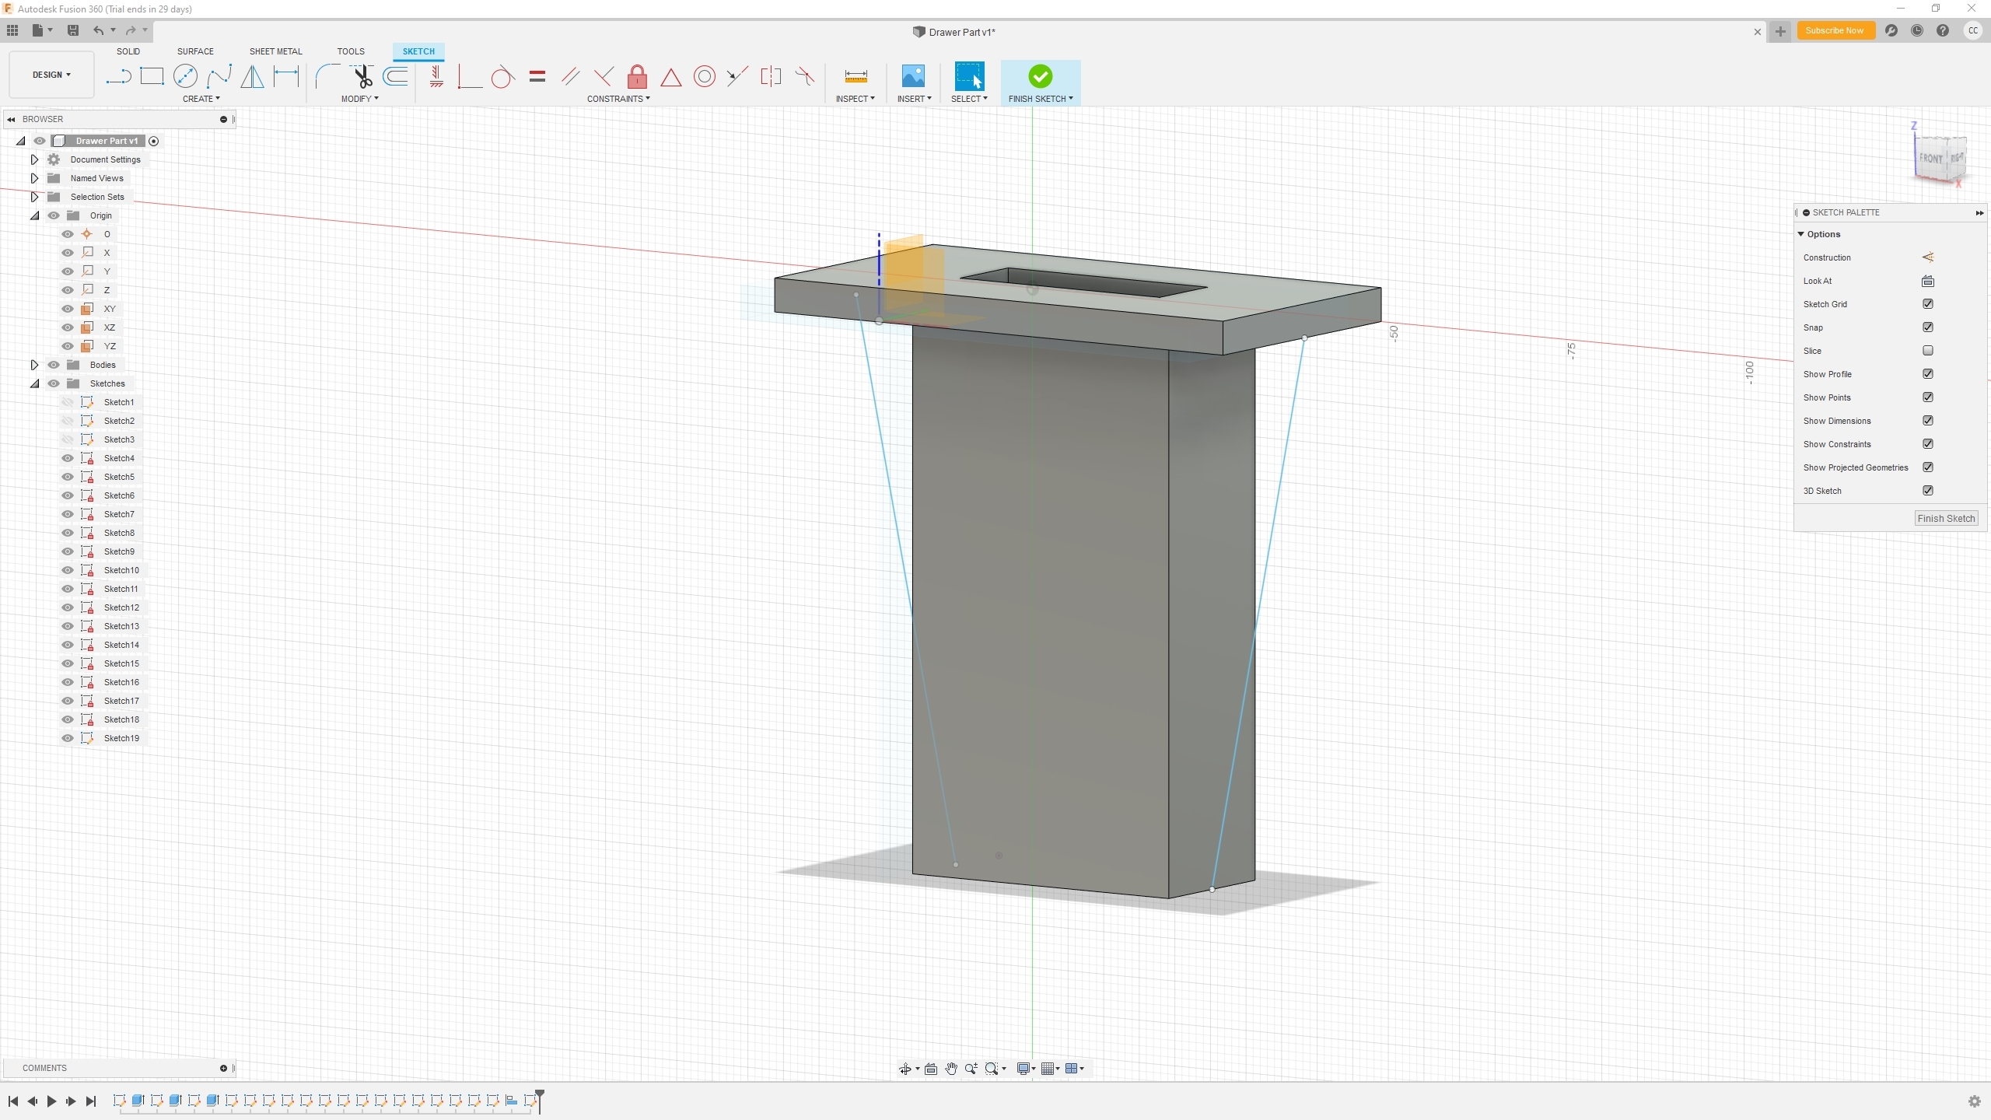Switch to the SOLID tab
The width and height of the screenshot is (1991, 1120).
[128, 51]
